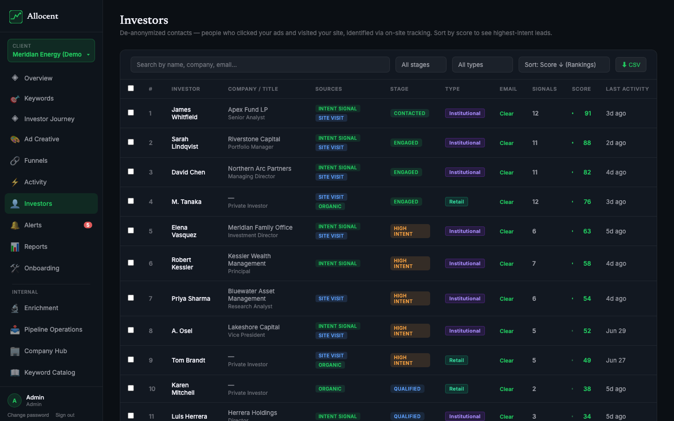Click the Pipeline Operations inbox icon

(x=15, y=330)
